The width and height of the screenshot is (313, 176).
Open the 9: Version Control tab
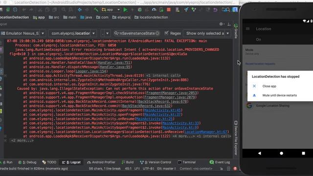(x=156, y=162)
